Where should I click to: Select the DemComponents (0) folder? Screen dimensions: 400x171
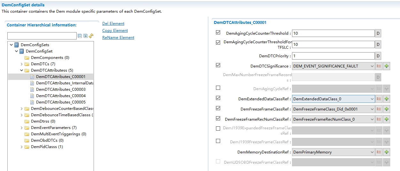(x=50, y=58)
